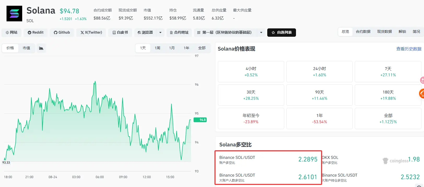This screenshot has width=424, height=187.
Task: Click the 7天 performance card
Action: 388,72
